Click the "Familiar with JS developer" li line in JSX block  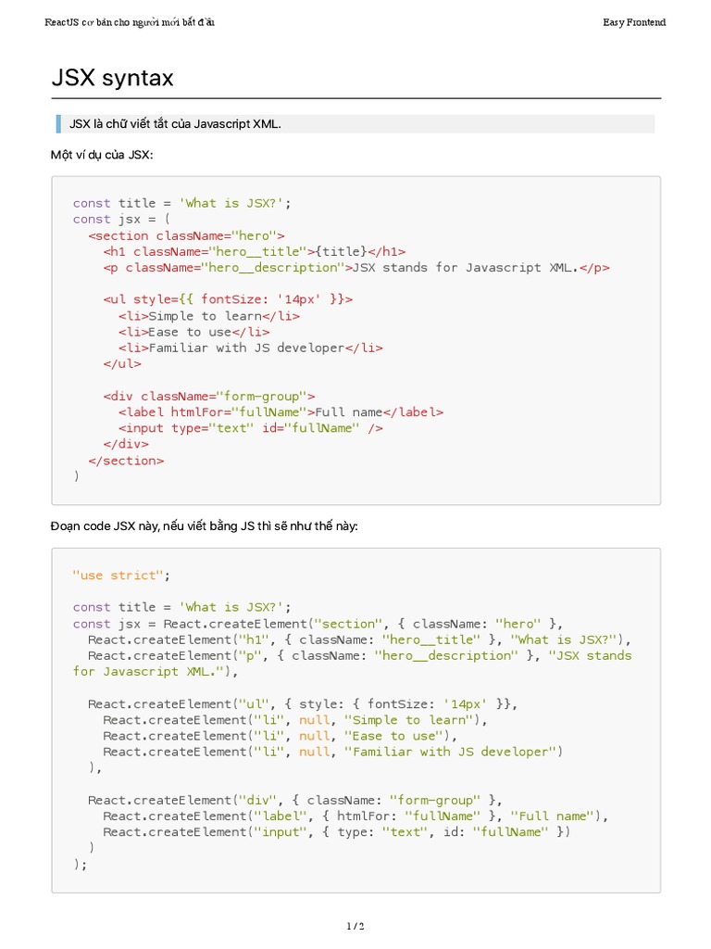[250, 348]
